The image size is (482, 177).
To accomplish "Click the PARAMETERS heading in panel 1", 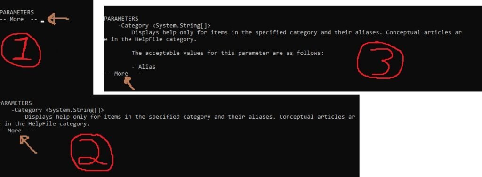I will (17, 12).
